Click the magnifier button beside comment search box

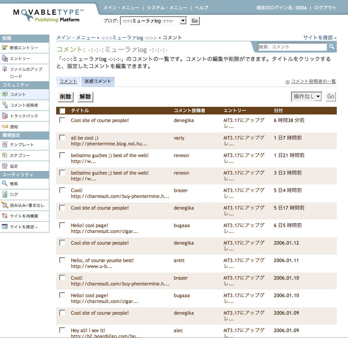(332, 47)
